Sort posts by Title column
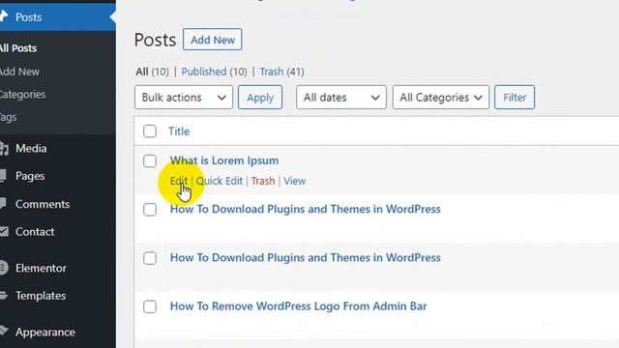The height and width of the screenshot is (348, 619). tap(179, 131)
